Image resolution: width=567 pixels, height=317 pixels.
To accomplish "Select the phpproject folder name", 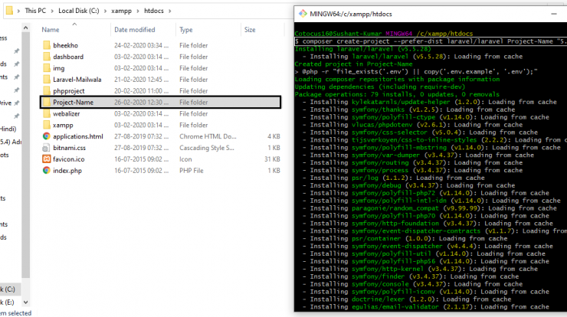I will point(69,91).
